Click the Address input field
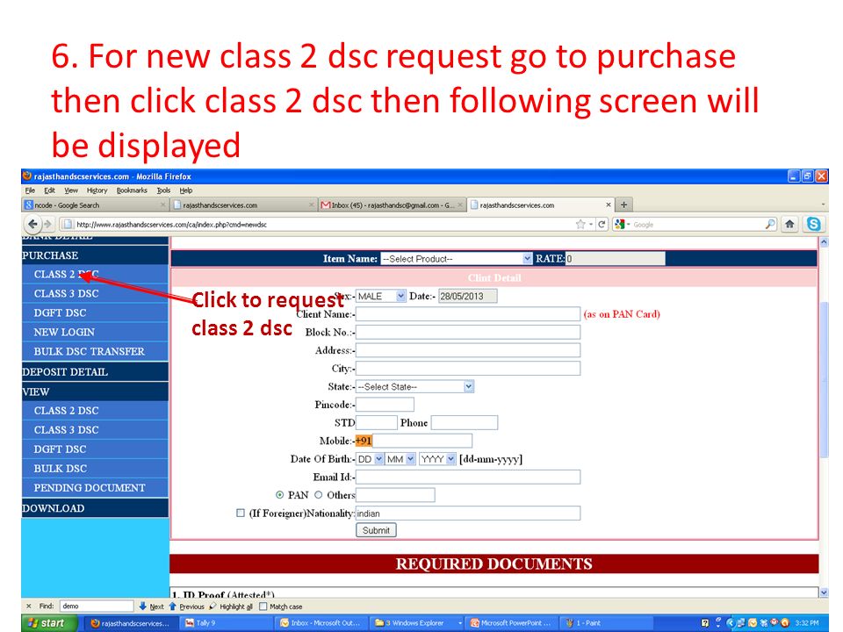Screen dimensions: 843x632 [x=468, y=350]
